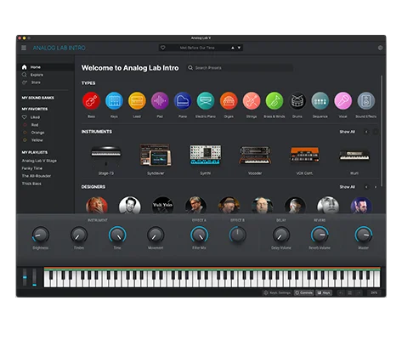Open the Orange favorites tag

pyautogui.click(x=37, y=133)
